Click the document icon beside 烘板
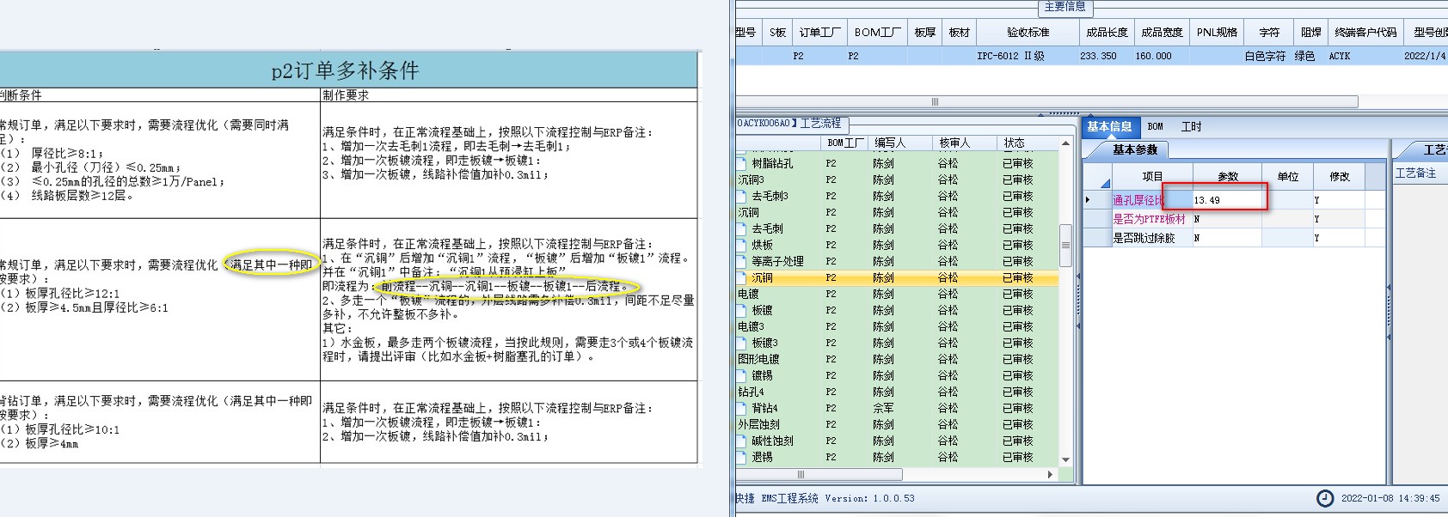 [x=742, y=245]
